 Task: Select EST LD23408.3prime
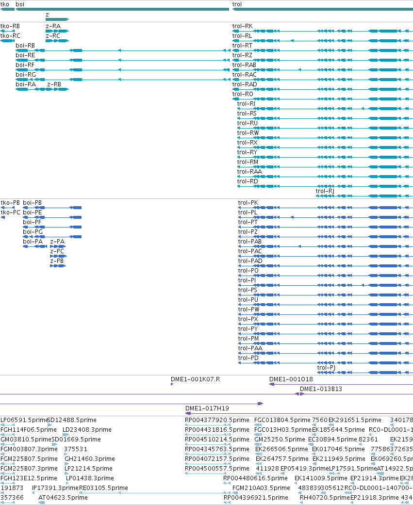87,430
